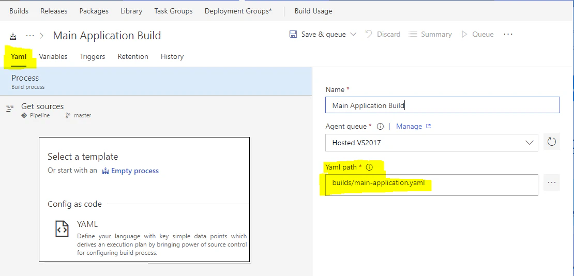Select the Retention tab
Screen dimensions: 574x276
pyautogui.click(x=133, y=56)
